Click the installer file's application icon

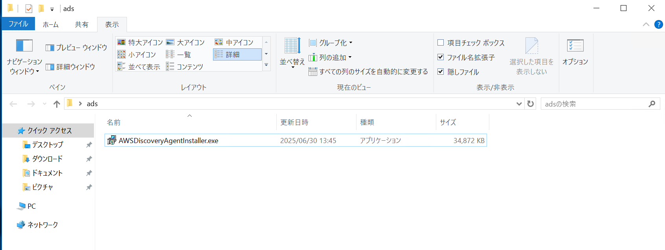pos(112,140)
